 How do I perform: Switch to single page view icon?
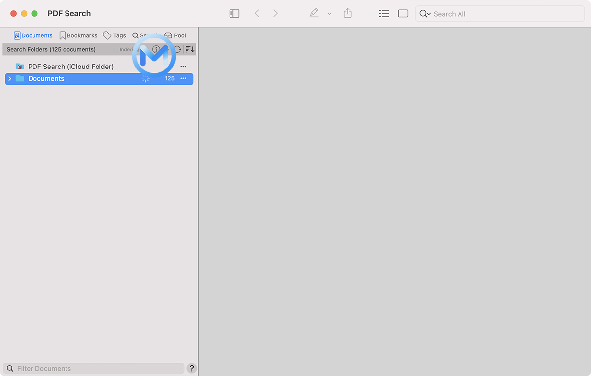coord(403,14)
